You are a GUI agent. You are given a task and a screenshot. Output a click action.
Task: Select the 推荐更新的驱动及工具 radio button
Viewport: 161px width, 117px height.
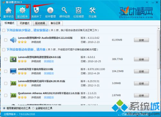point(4,108)
